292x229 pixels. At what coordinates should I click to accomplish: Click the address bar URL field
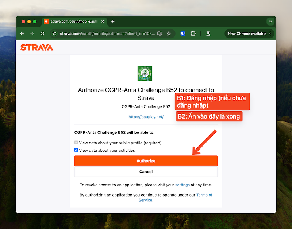(x=107, y=34)
